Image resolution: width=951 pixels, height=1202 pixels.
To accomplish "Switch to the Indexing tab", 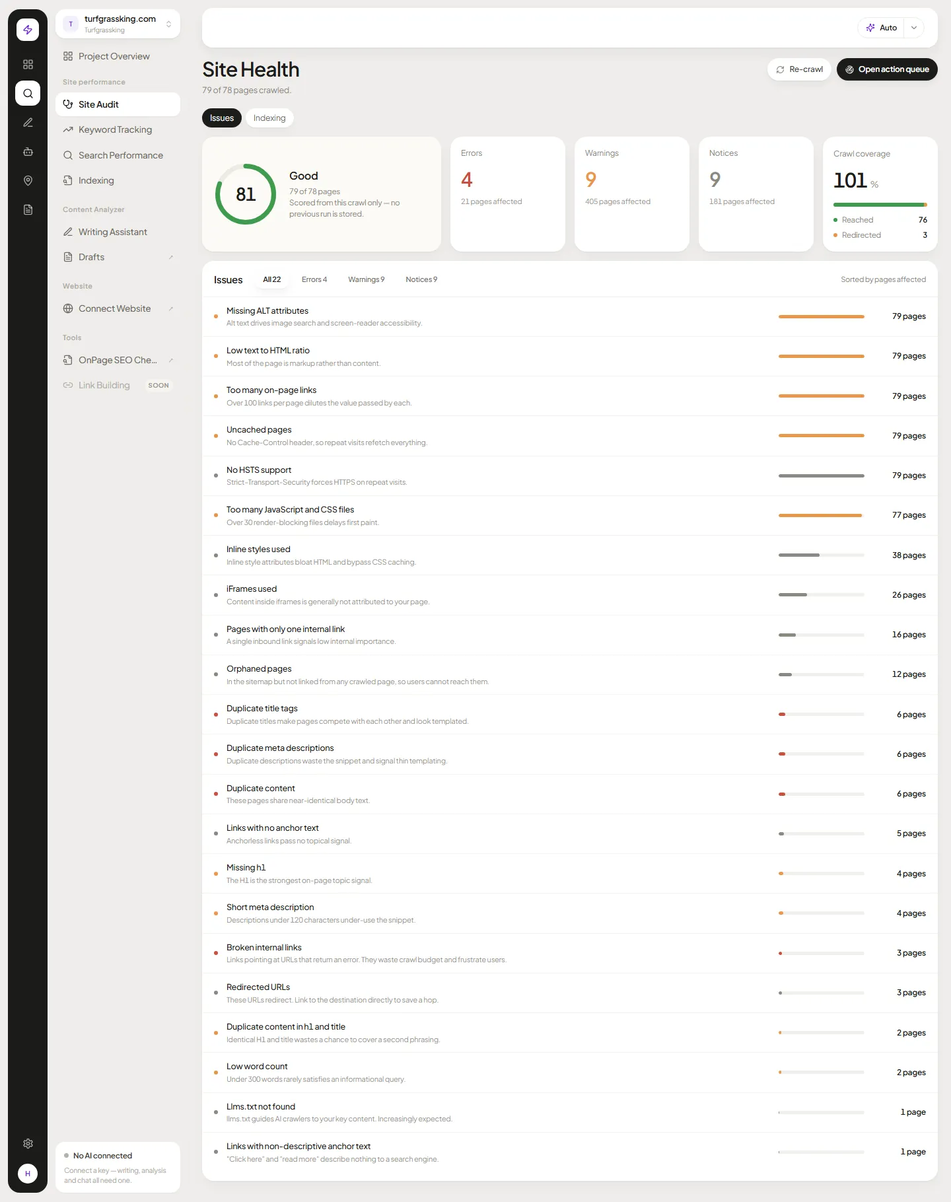I will [269, 118].
